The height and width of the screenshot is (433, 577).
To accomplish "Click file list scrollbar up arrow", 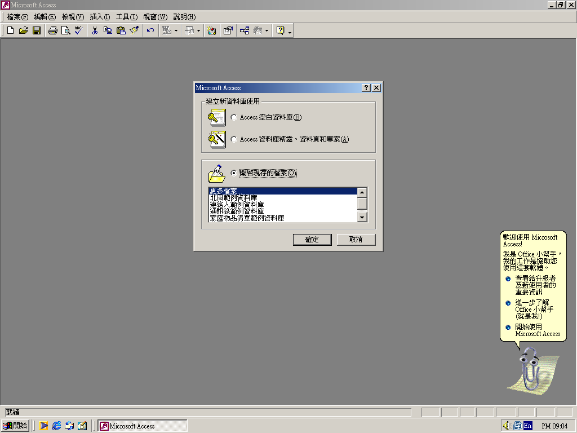I will pyautogui.click(x=362, y=192).
